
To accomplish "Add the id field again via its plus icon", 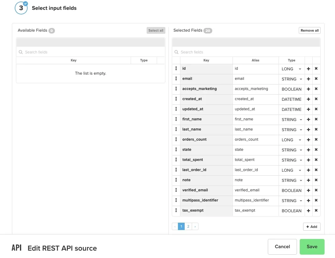I will [308, 69].
